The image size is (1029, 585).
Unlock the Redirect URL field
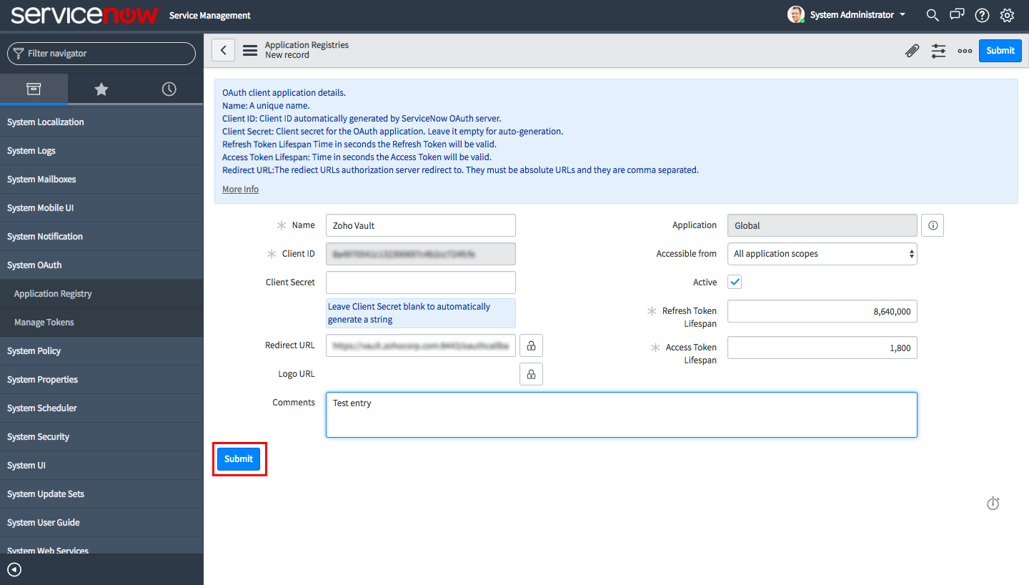pos(531,345)
